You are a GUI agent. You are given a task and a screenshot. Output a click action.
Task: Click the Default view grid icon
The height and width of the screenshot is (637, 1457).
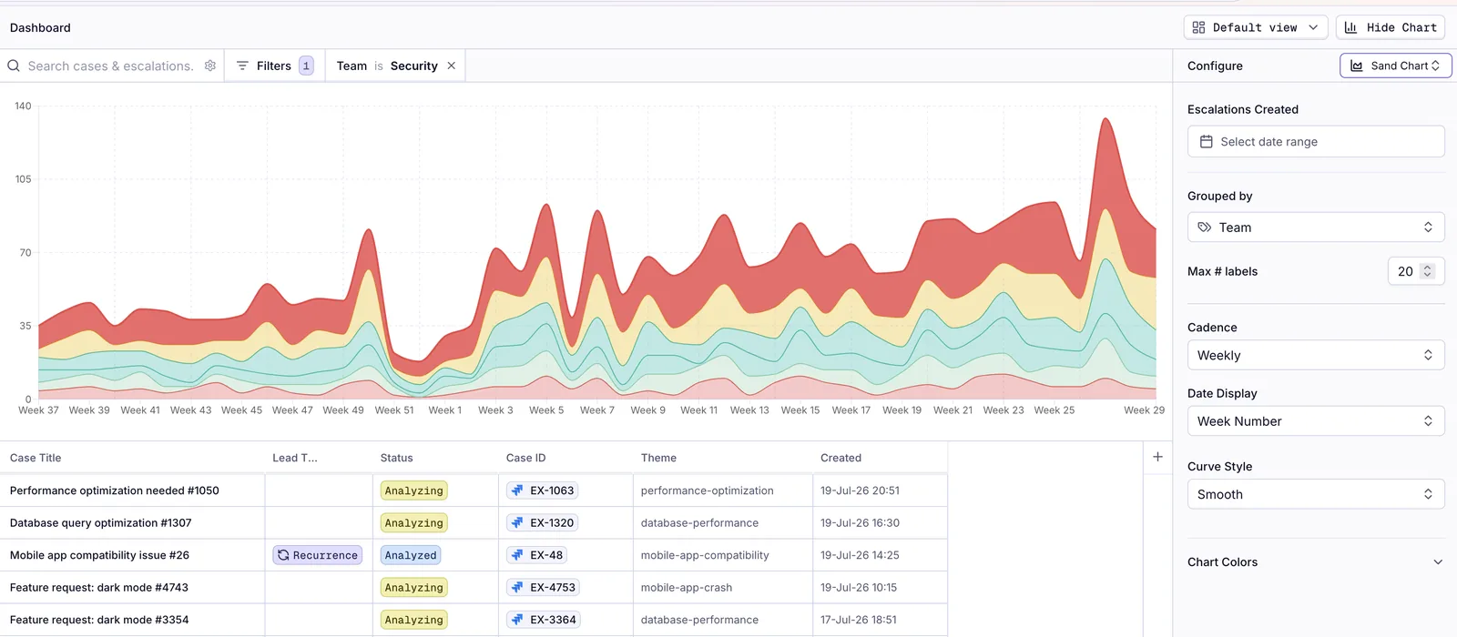point(1198,27)
